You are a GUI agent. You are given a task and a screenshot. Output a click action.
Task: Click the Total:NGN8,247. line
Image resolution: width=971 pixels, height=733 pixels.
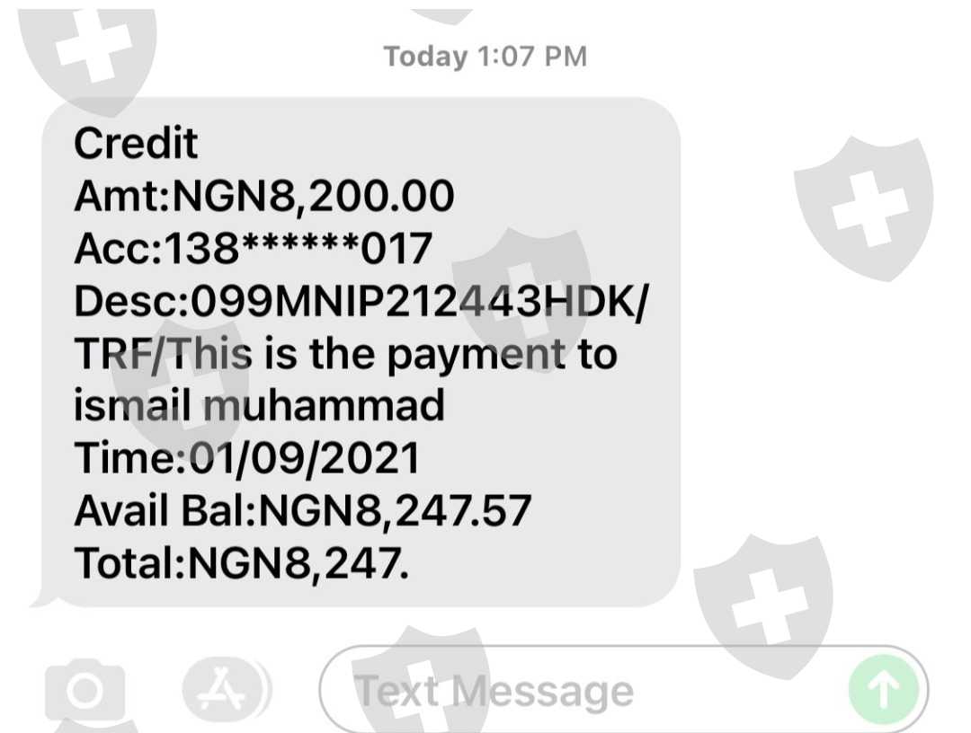click(242, 563)
